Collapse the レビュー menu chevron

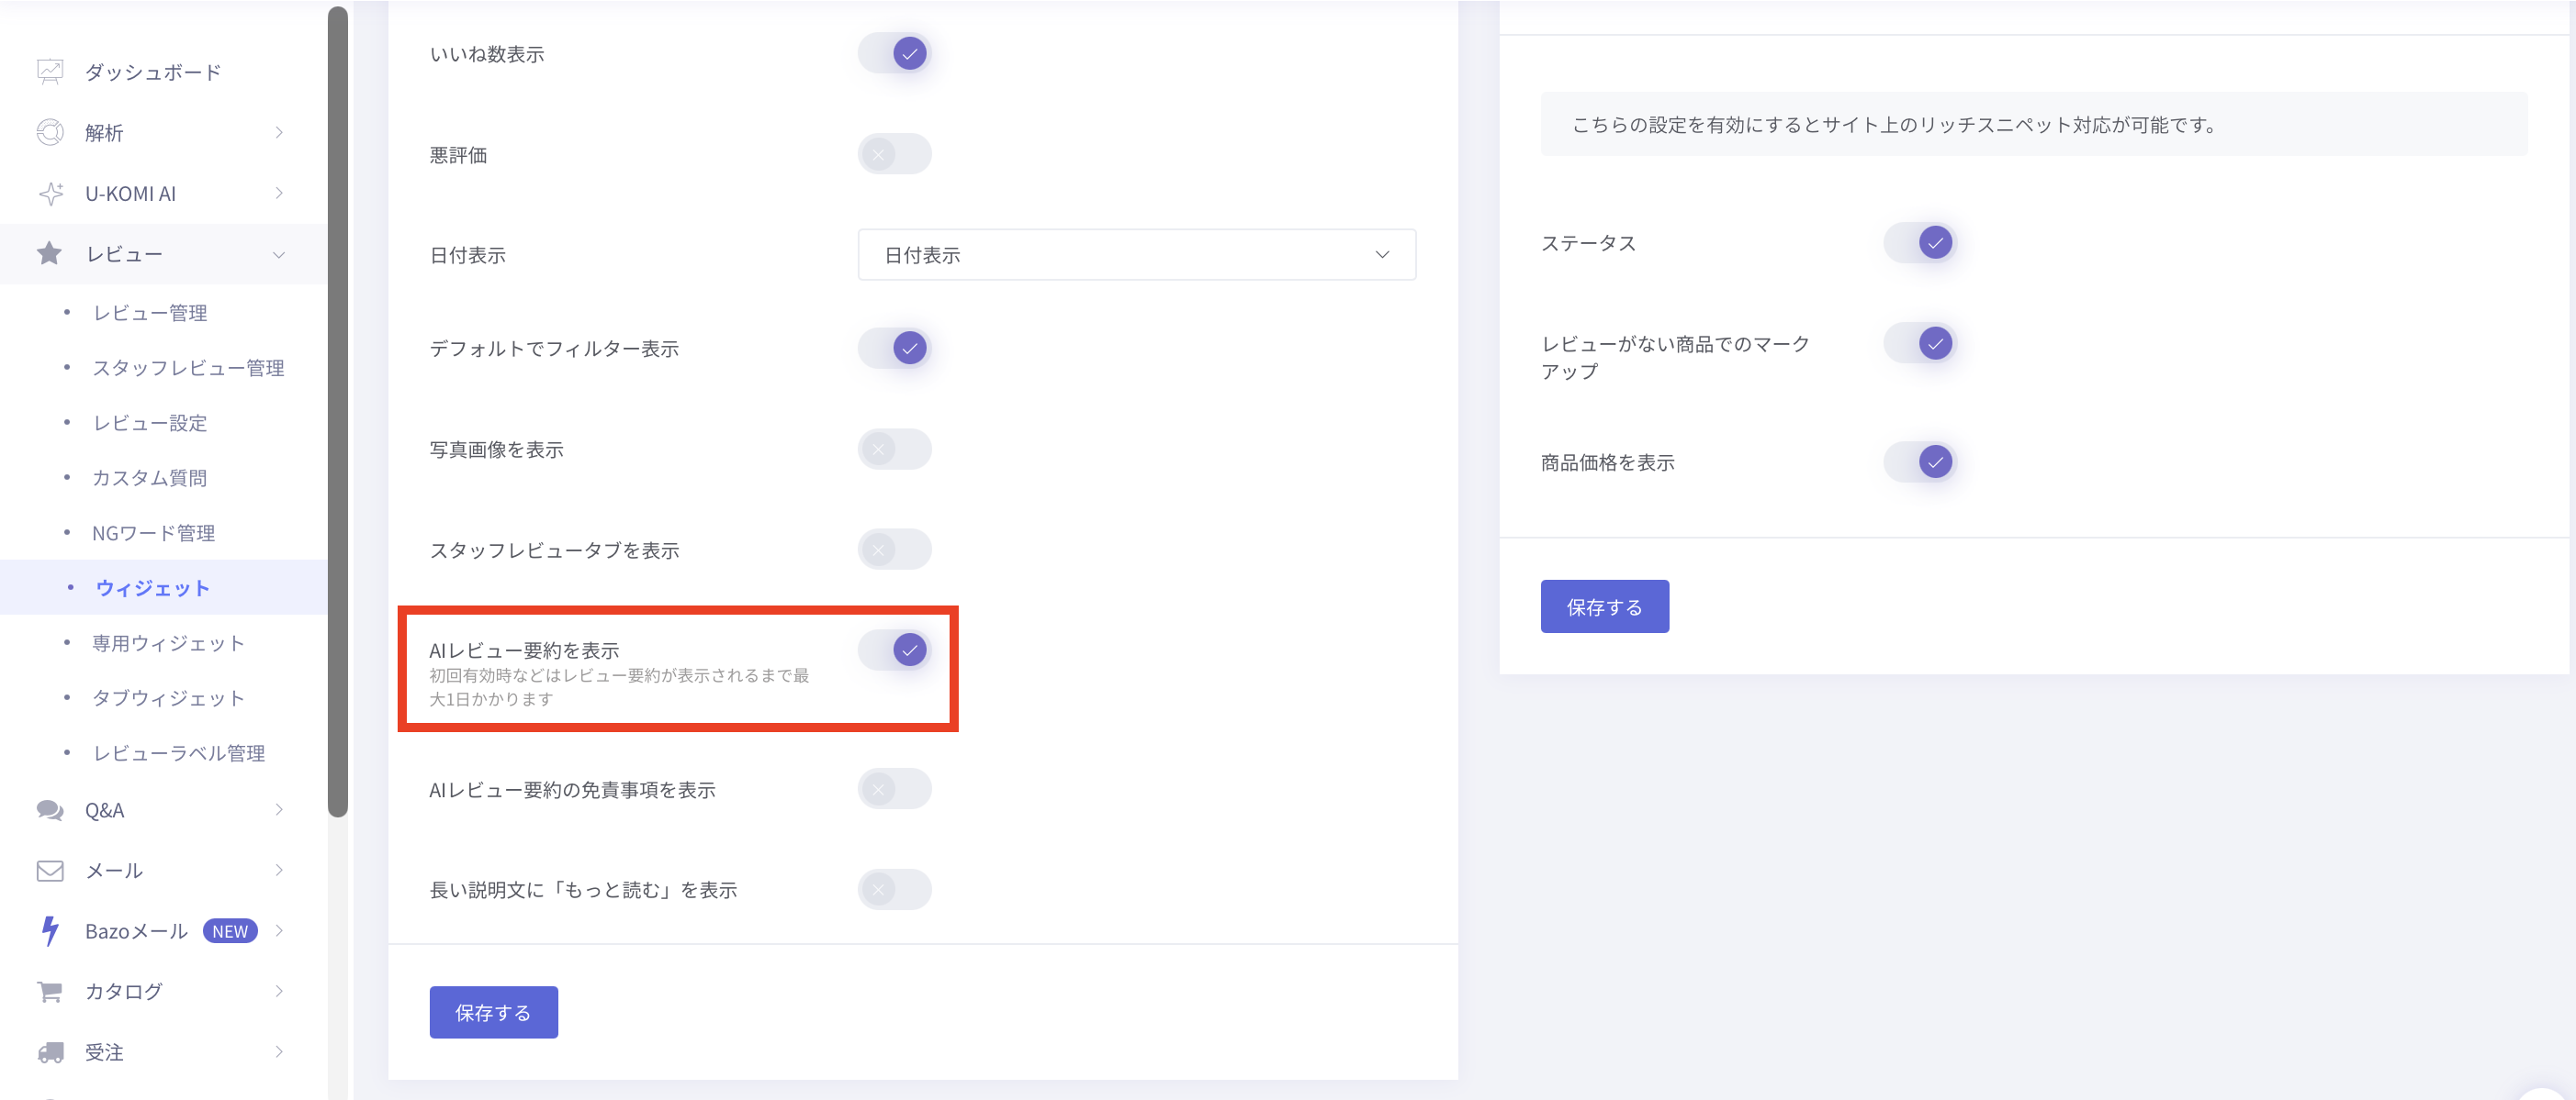coord(279,255)
